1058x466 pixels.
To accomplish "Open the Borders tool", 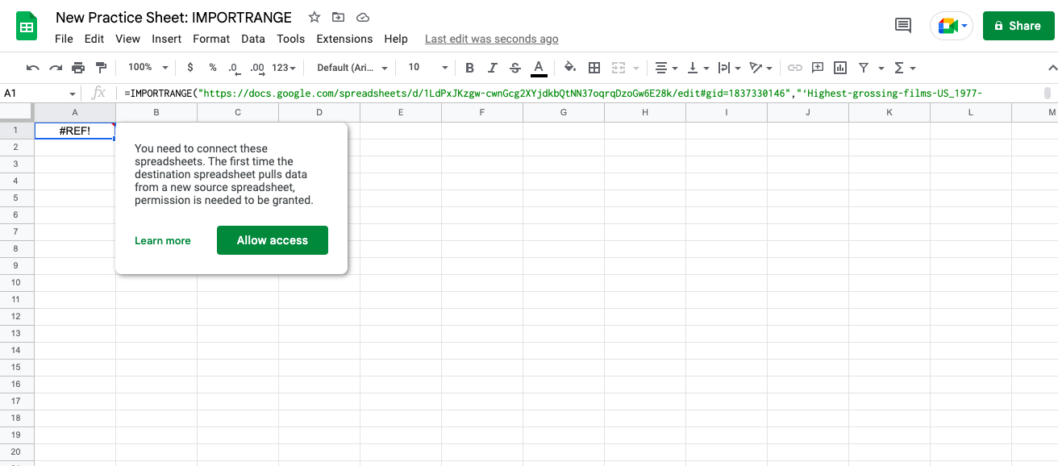I will (x=594, y=68).
